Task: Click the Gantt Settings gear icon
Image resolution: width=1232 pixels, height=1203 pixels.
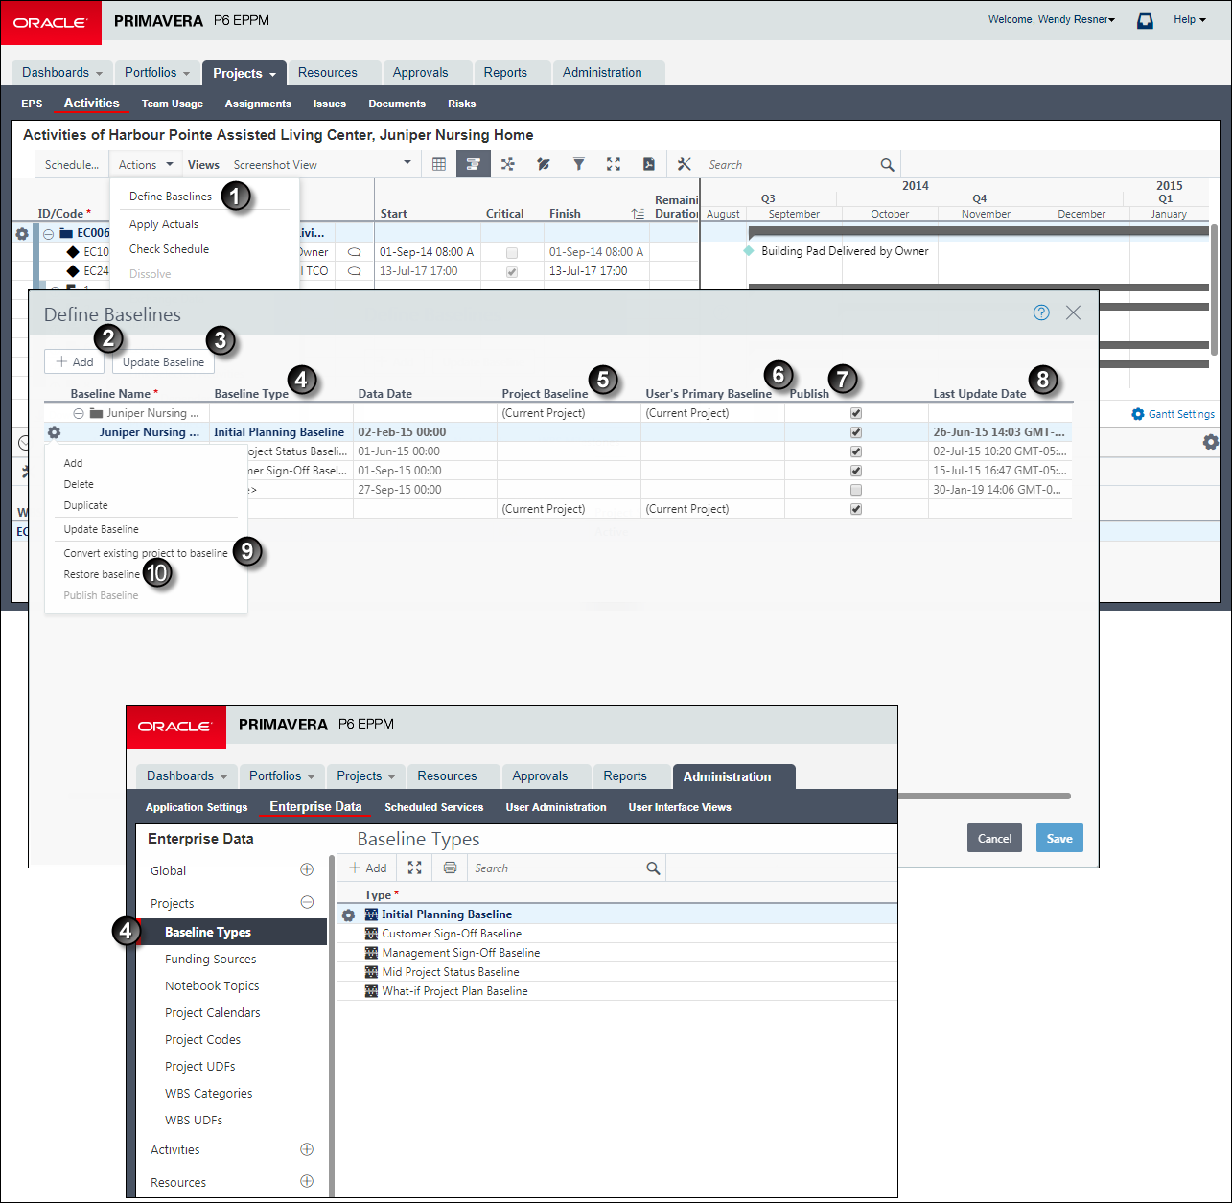Action: [x=1138, y=414]
